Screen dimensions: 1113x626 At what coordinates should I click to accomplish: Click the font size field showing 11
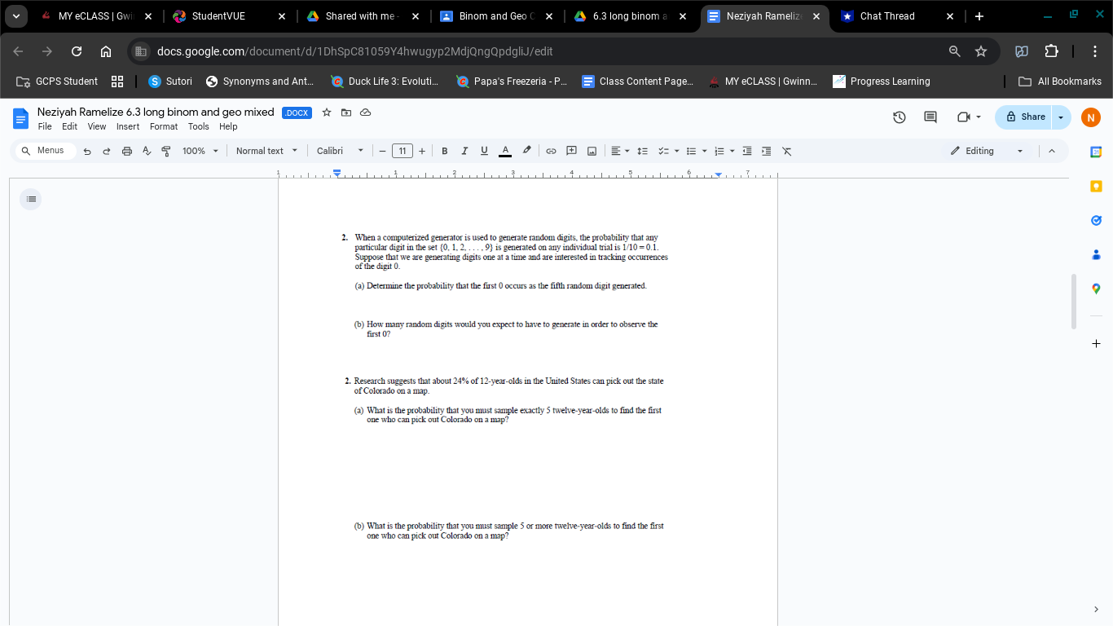coord(403,151)
